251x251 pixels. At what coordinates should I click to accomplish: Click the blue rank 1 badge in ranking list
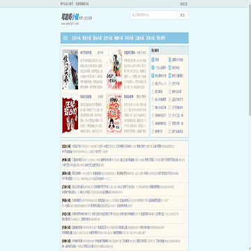click(153, 60)
